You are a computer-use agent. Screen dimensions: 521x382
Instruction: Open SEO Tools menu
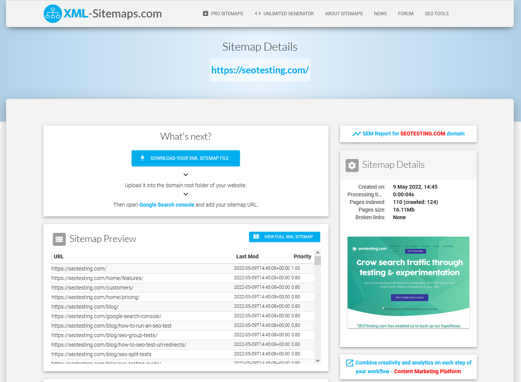[437, 14]
